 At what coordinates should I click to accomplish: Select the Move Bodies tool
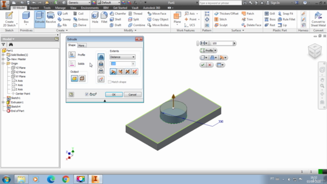coord(158,25)
